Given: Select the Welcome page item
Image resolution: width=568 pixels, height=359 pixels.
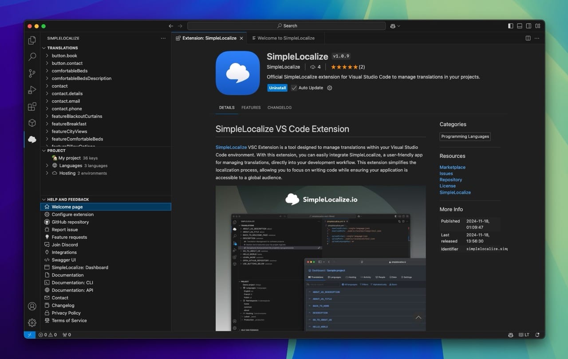Looking at the screenshot, I should click(x=106, y=207).
